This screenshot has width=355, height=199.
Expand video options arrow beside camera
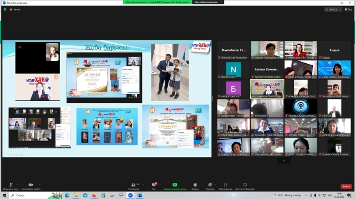(39, 185)
